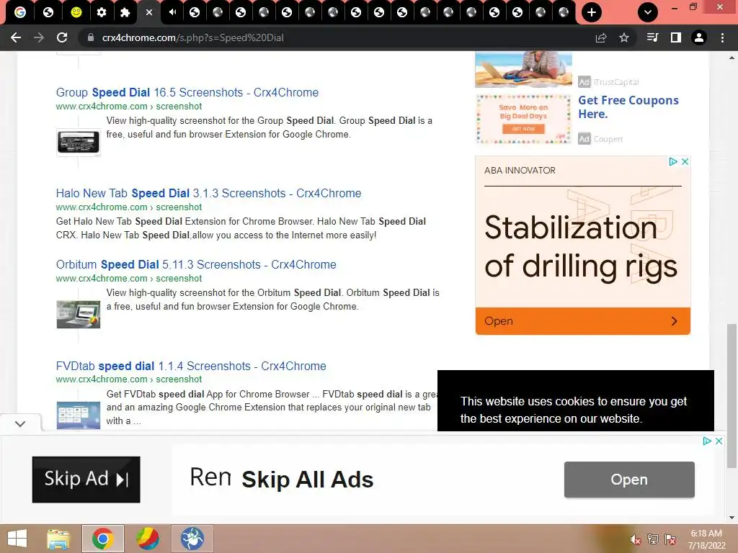Click the network tray icon
738x553 pixels.
tap(653, 539)
